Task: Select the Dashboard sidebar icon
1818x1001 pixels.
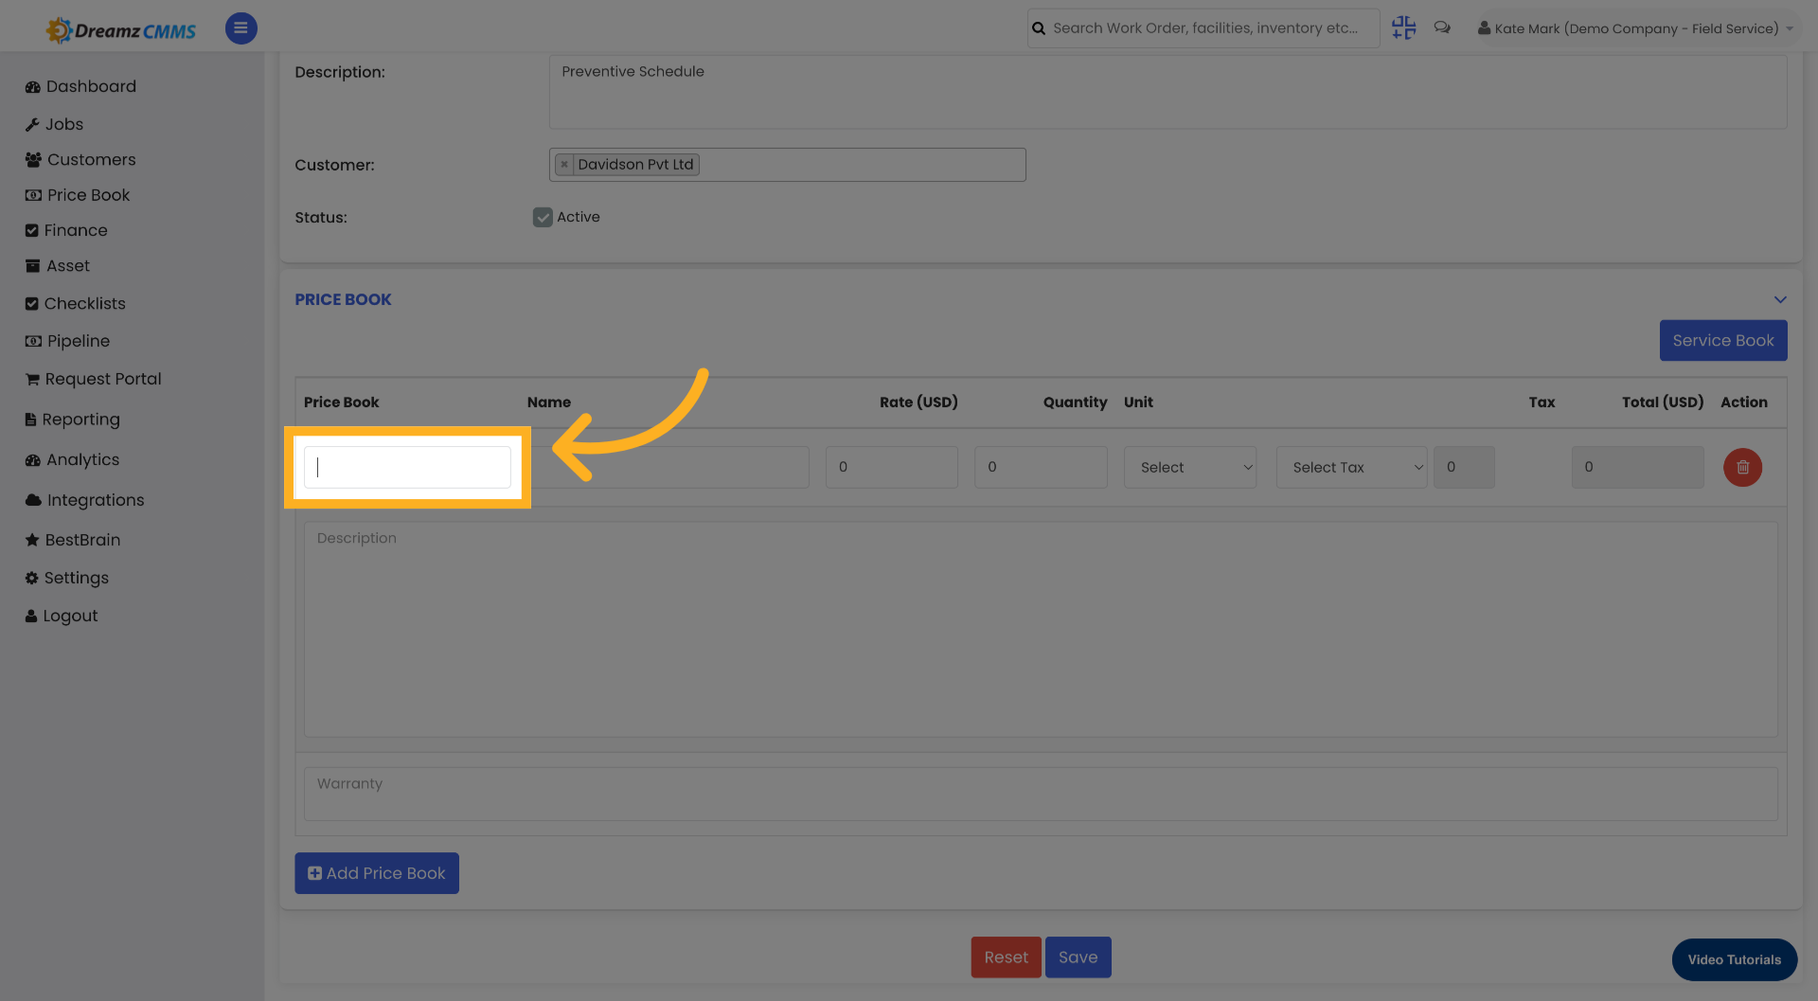Action: pyautogui.click(x=32, y=86)
